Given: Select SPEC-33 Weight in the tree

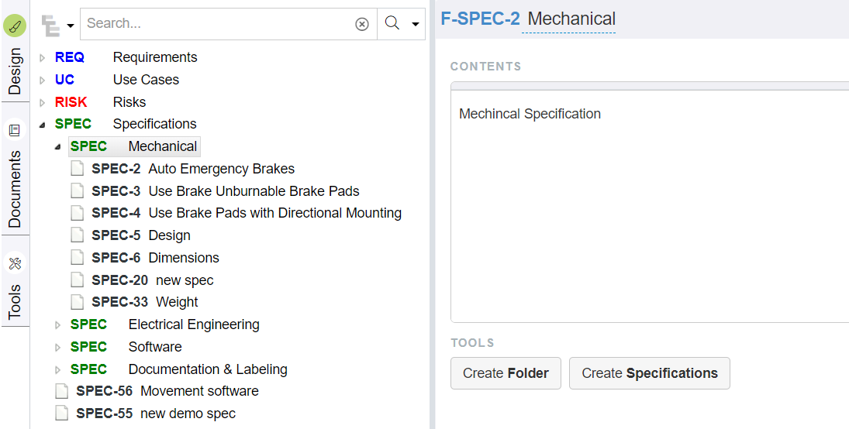Looking at the screenshot, I should click(144, 302).
